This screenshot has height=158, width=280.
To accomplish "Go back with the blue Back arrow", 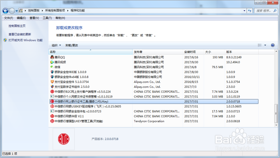I will tap(5, 11).
